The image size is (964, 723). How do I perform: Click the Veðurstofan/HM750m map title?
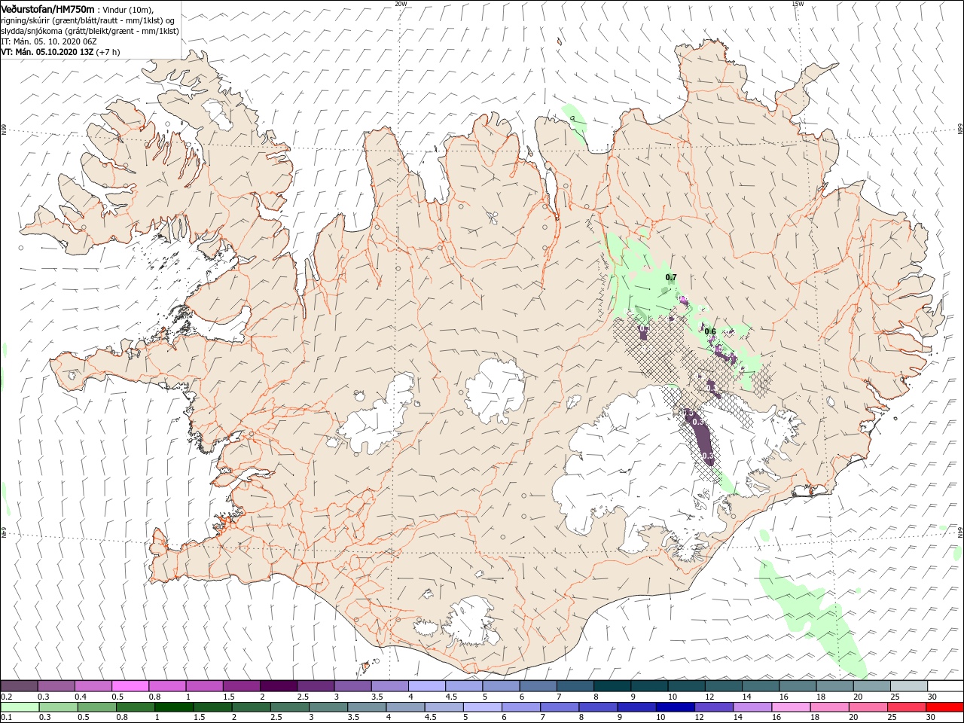pyautogui.click(x=47, y=9)
